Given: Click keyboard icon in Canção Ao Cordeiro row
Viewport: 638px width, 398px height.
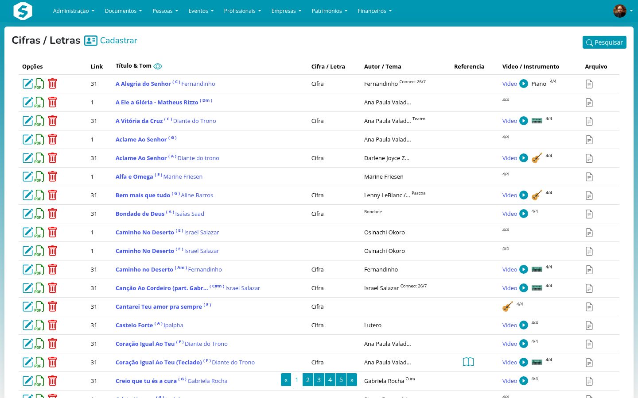Looking at the screenshot, I should (x=537, y=288).
